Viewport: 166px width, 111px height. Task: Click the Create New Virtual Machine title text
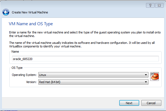point(30,12)
